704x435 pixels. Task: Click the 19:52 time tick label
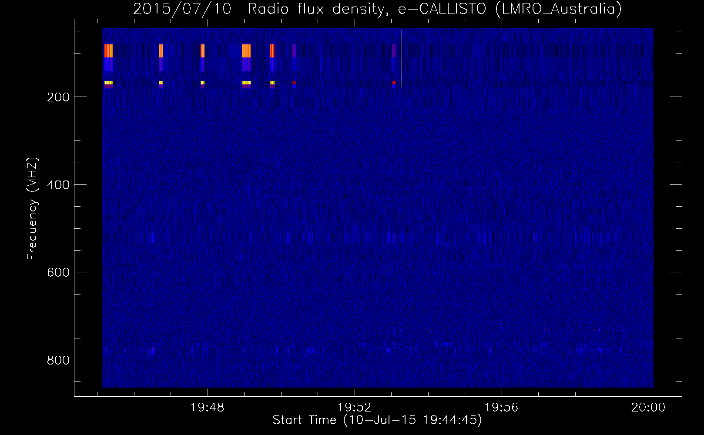point(355,407)
